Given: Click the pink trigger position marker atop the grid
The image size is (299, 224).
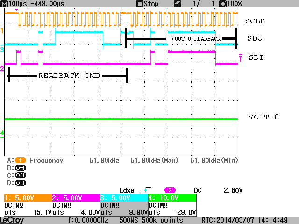Looking at the screenshot, I should (x=17, y=9).
